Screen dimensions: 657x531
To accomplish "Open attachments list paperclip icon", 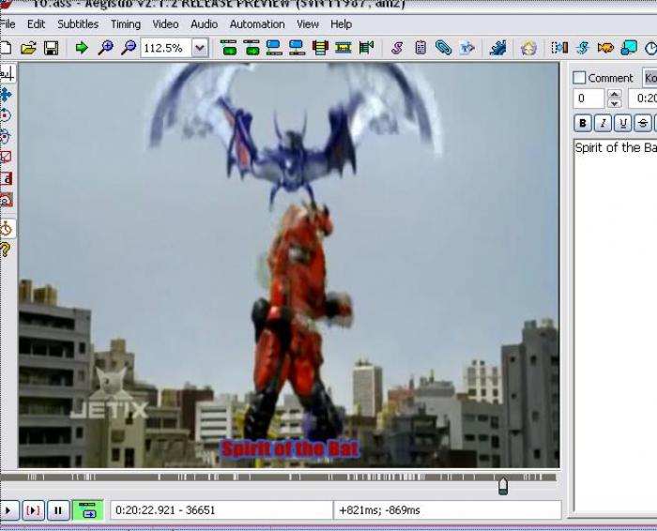I will tap(443, 48).
